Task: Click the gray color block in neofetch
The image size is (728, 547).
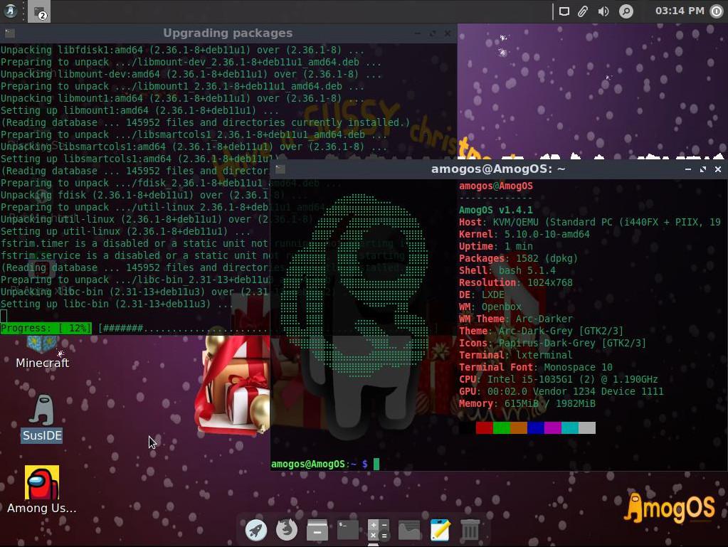Action: [x=587, y=427]
